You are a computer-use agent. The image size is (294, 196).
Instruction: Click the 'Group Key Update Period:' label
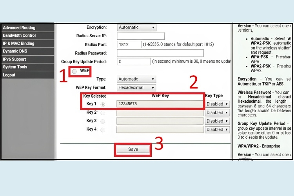point(84,62)
